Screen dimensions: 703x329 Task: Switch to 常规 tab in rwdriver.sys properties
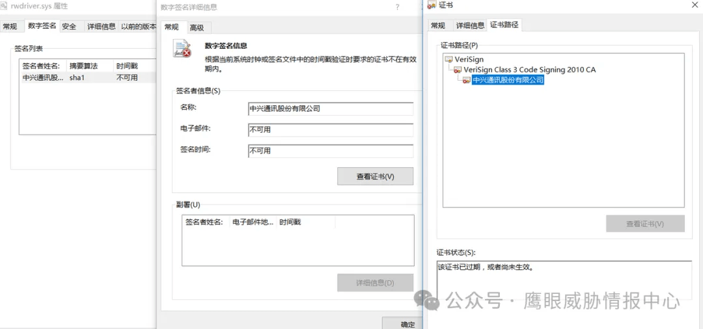point(10,27)
